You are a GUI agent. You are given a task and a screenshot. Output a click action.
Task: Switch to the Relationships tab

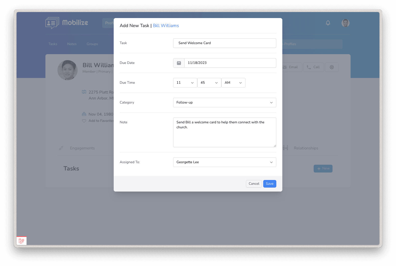[x=306, y=148]
